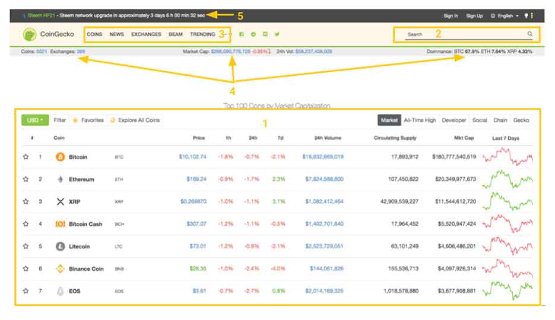Star Binance Coin as a favorite

click(26, 268)
